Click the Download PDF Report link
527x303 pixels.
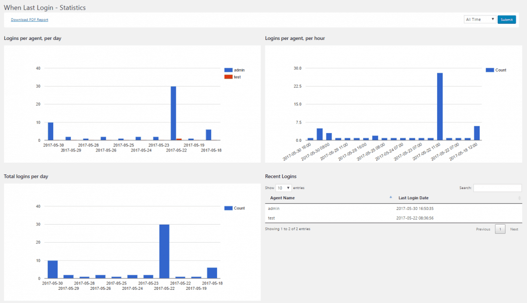pos(29,19)
